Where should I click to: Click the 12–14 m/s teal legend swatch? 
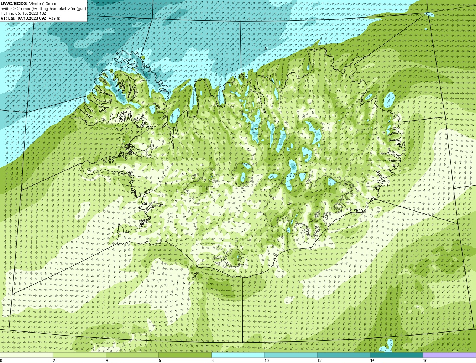click(x=344, y=355)
